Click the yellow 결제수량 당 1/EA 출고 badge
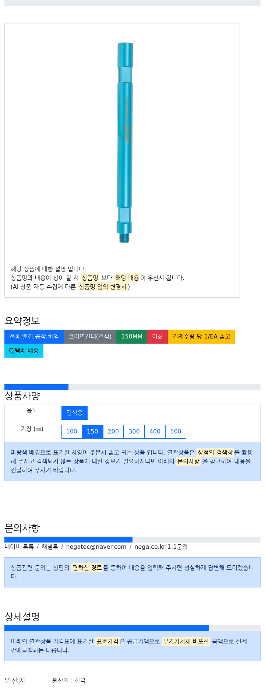Screen dimensions: 265x688 [x=201, y=337]
